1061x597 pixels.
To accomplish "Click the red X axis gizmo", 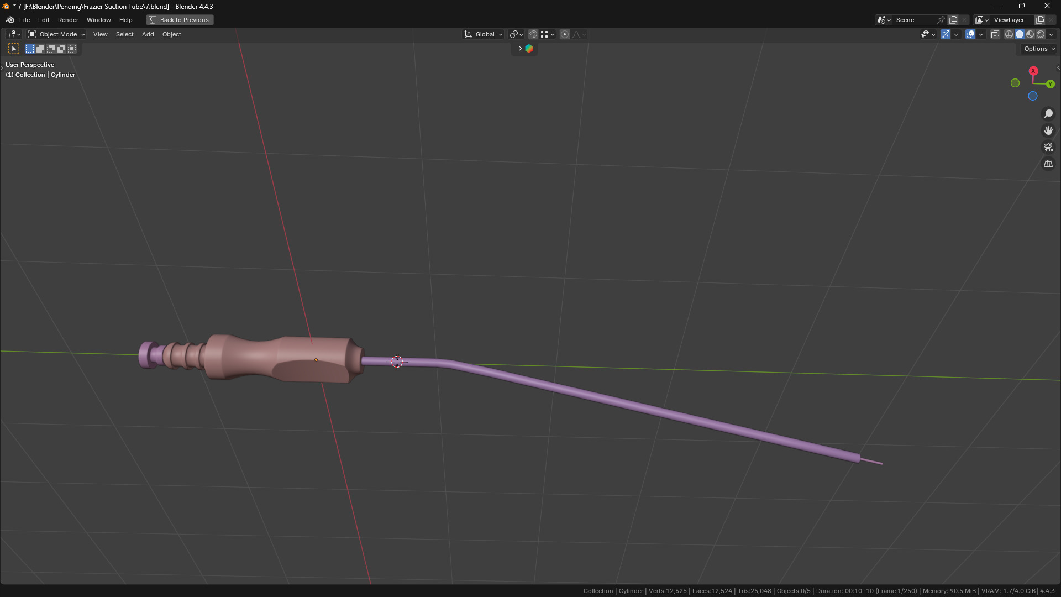I will click(x=1033, y=71).
